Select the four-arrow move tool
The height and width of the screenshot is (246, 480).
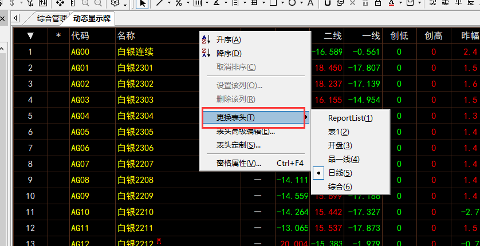60,3
